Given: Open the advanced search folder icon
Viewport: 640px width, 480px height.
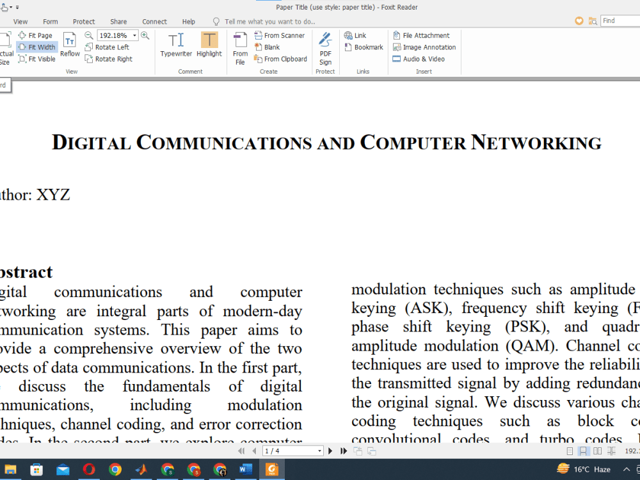Looking at the screenshot, I should click(x=593, y=21).
